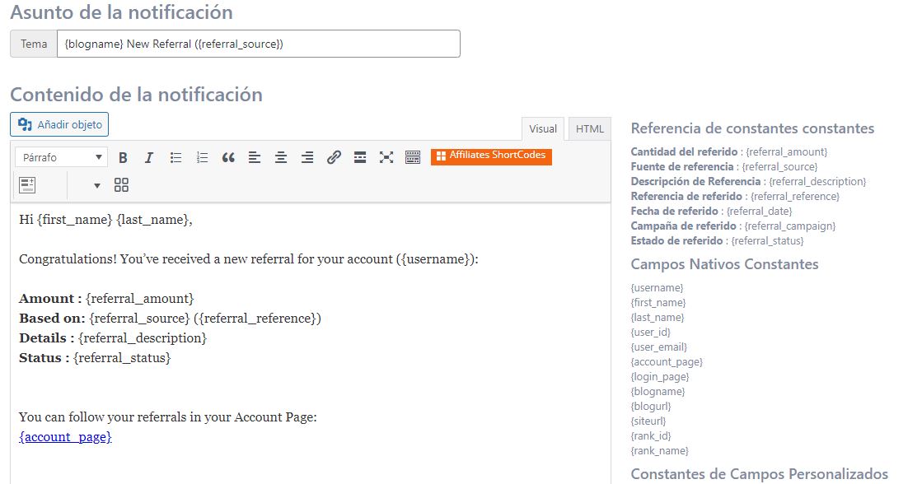Insert a numbered list
The height and width of the screenshot is (484, 922).
[x=202, y=157]
